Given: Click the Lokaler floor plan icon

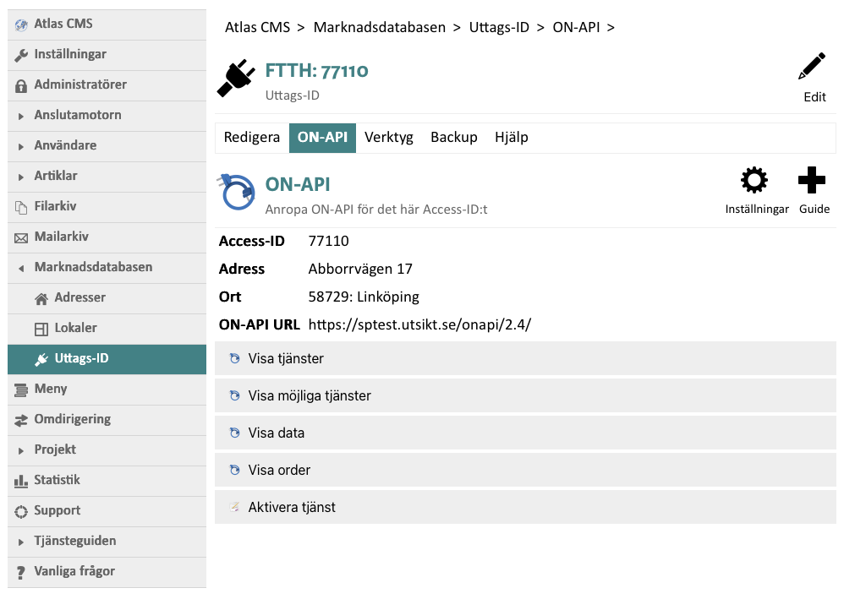Looking at the screenshot, I should 41,329.
